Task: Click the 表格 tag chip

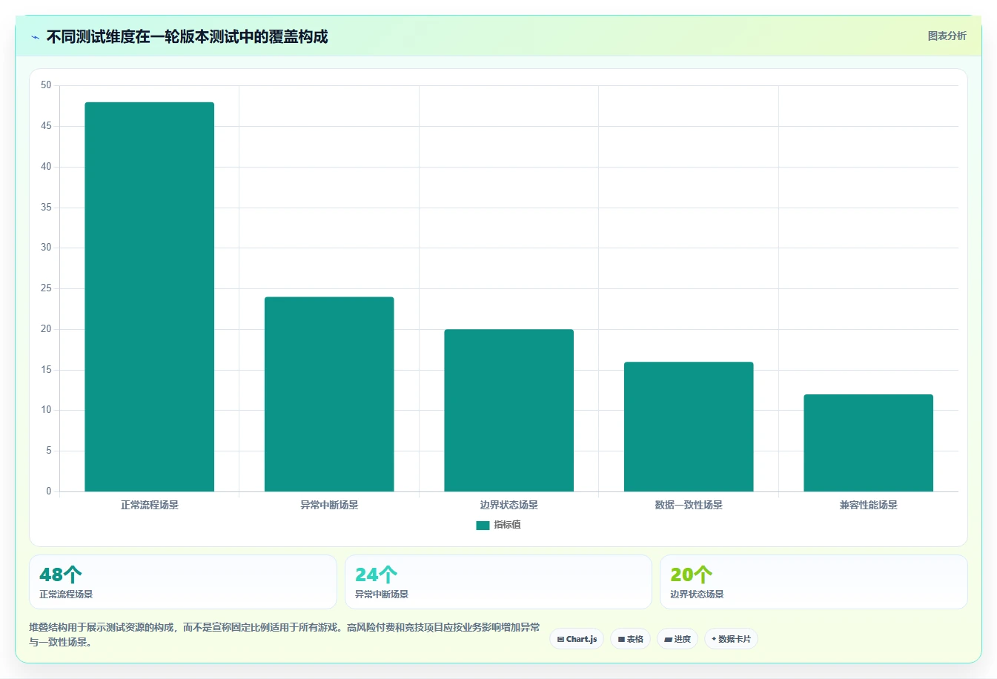Action: (630, 639)
